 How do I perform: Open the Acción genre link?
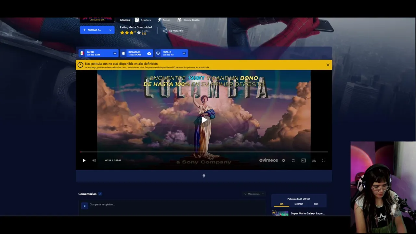click(166, 20)
